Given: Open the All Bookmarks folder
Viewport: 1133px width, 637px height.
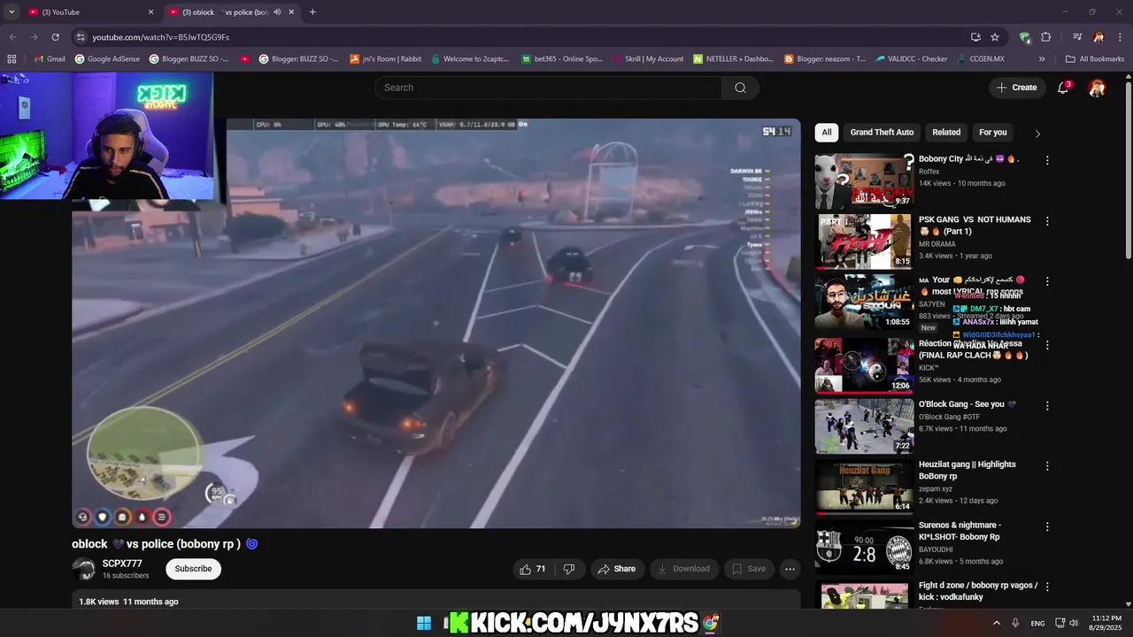Looking at the screenshot, I should 1095,58.
